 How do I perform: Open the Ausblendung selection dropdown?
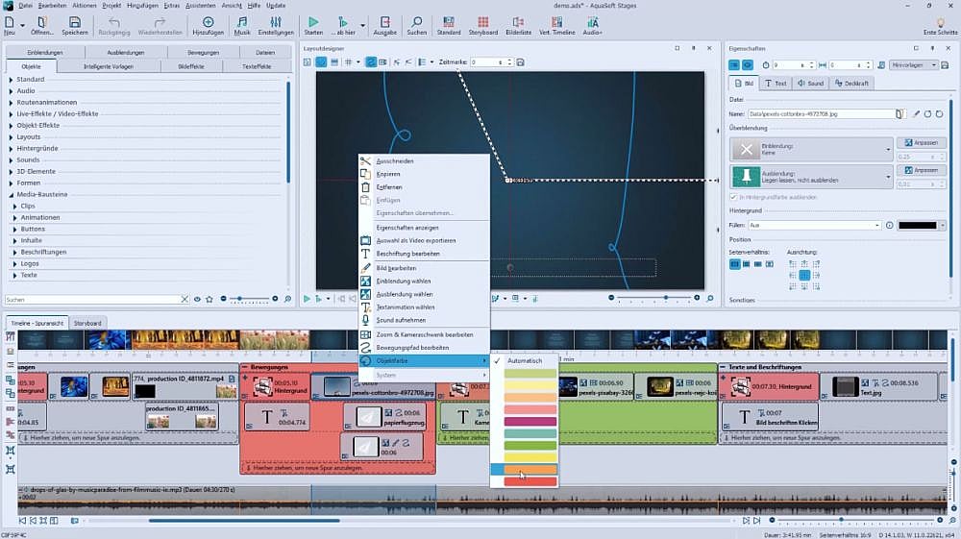(x=889, y=176)
